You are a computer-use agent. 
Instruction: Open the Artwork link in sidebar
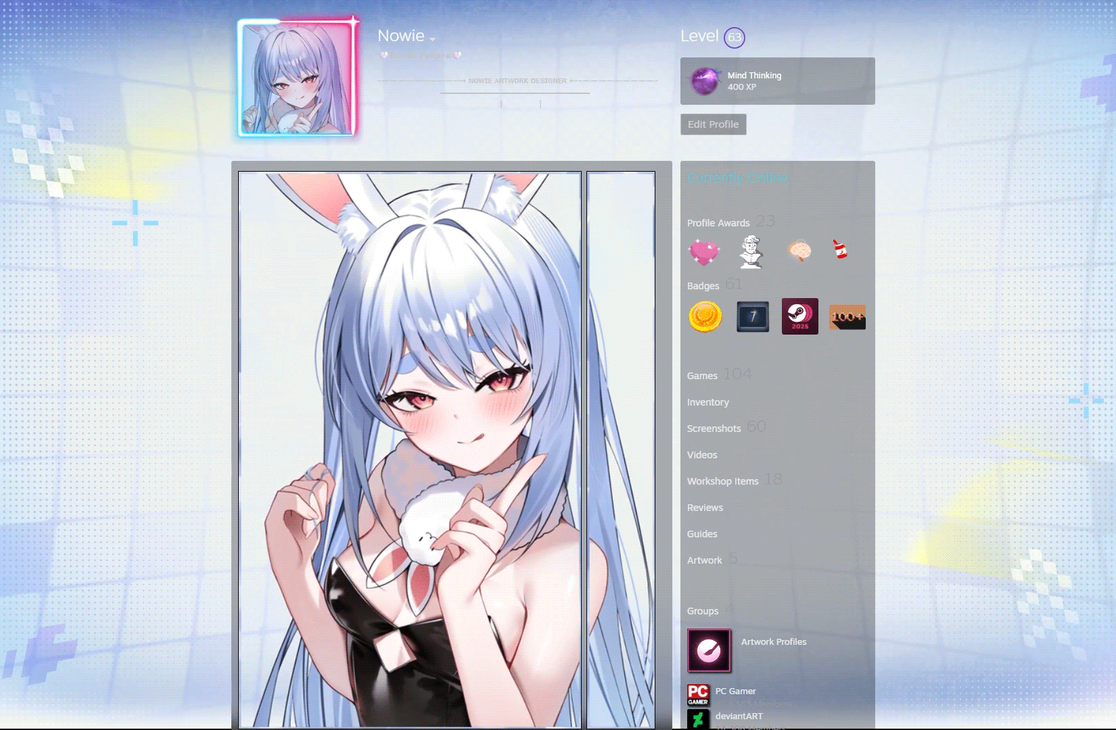coord(705,560)
